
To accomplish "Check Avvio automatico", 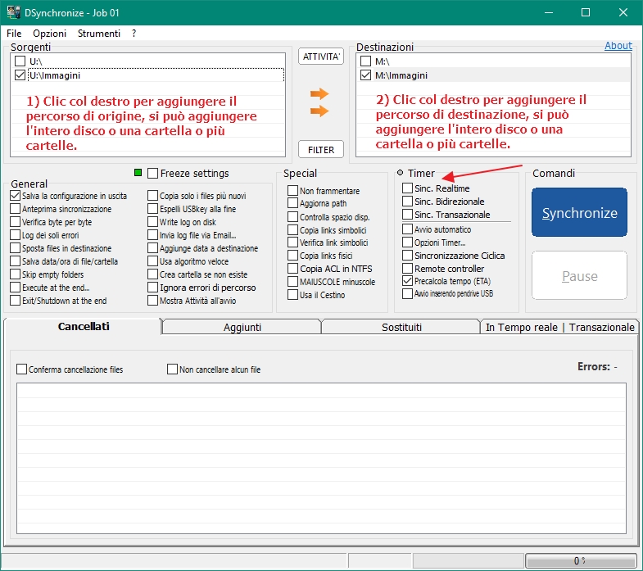I will 408,229.
